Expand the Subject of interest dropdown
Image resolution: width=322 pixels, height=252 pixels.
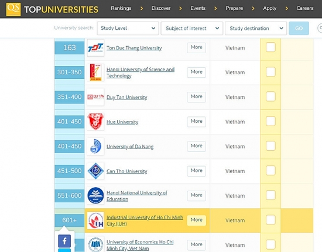coord(192,28)
